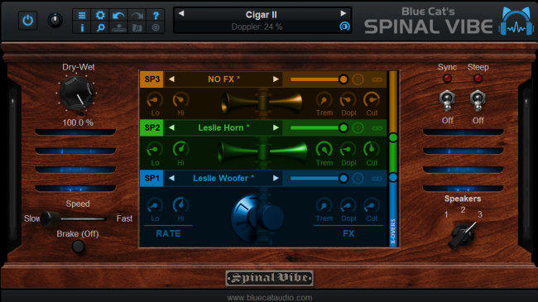Toggle the plugin power bypass button
Image resolution: width=538 pixels, height=302 pixels.
pos(28,21)
